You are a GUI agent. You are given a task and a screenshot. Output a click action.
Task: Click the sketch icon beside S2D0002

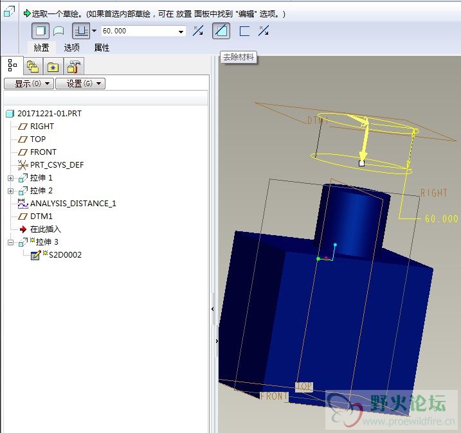pos(36,255)
